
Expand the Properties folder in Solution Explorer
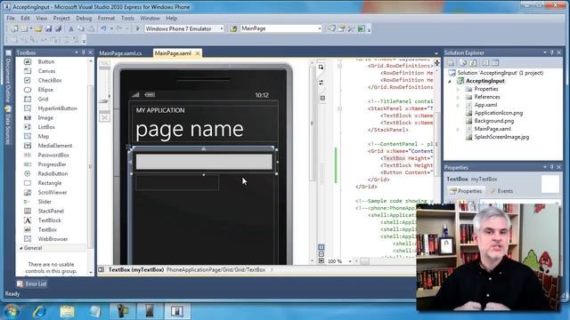coord(458,89)
